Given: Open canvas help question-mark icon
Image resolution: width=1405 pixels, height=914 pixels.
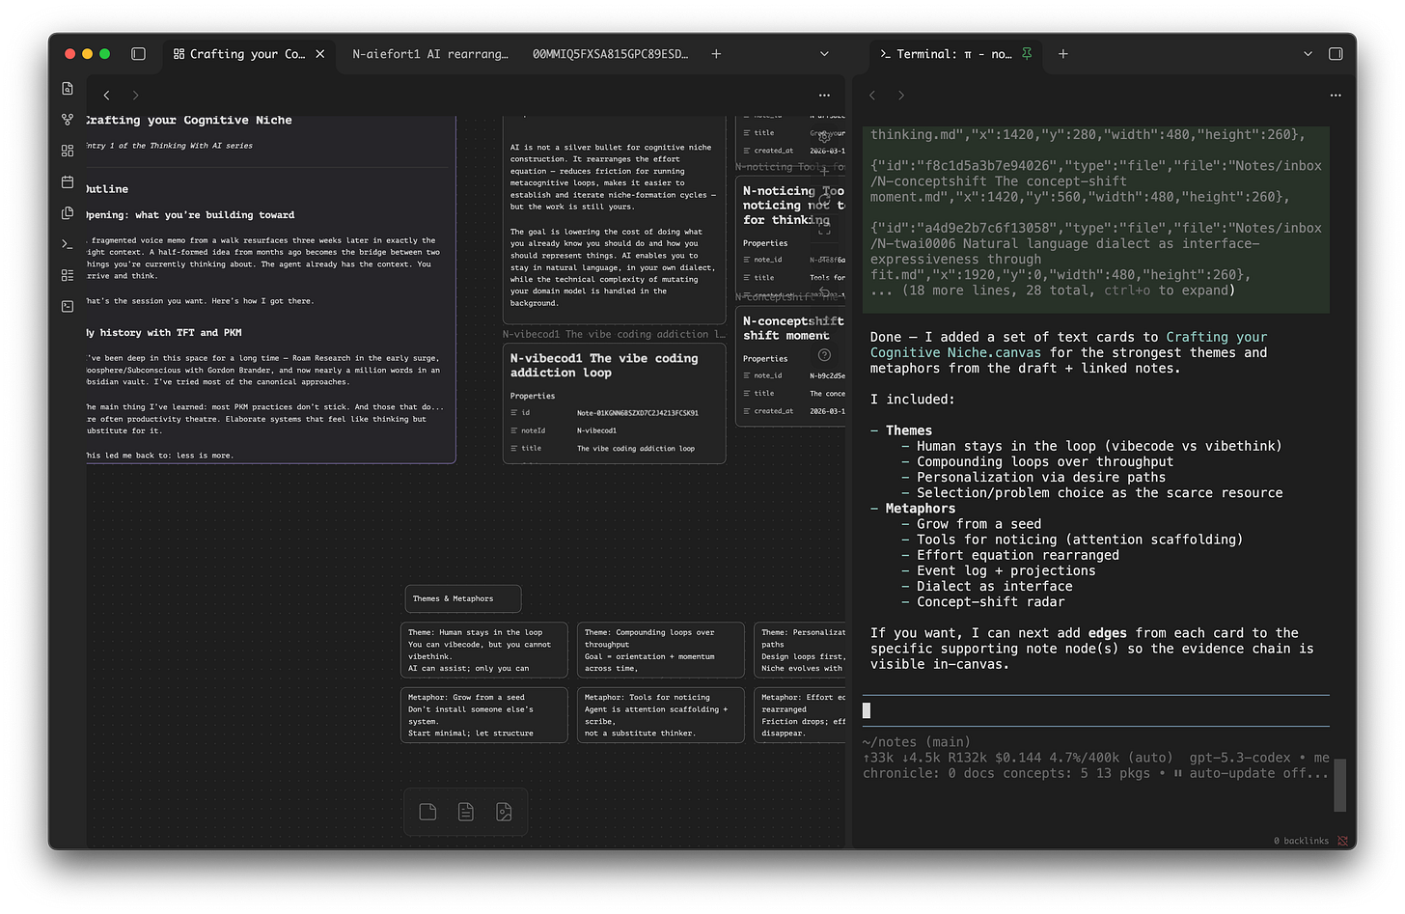Looking at the screenshot, I should click(824, 354).
